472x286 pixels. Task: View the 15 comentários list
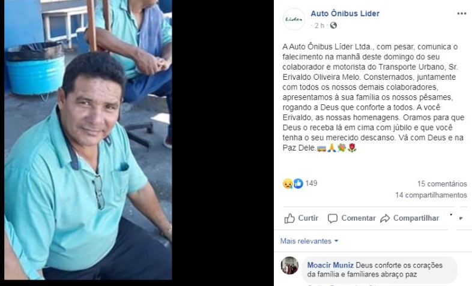[x=442, y=183]
